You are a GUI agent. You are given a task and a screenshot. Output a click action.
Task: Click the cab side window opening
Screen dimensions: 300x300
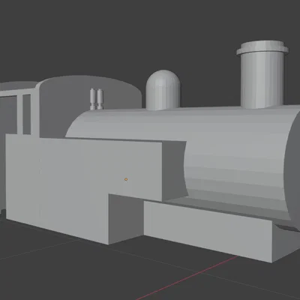(x=27, y=114)
